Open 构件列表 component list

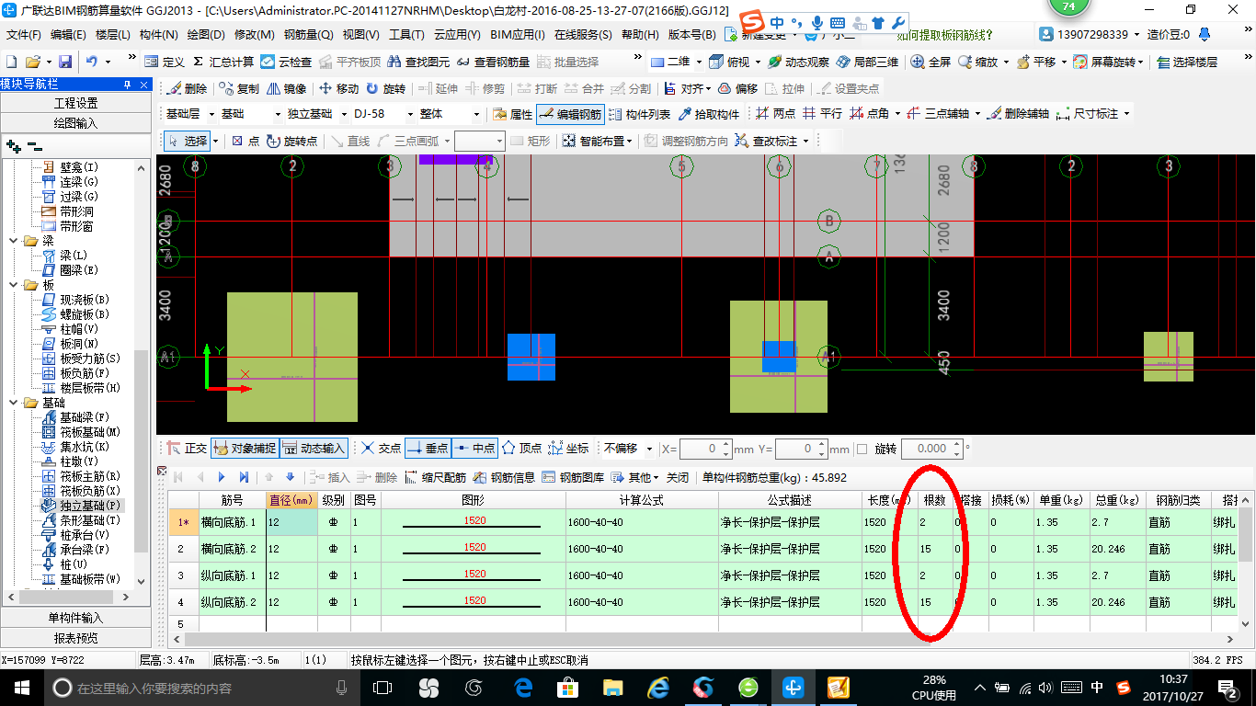point(639,114)
